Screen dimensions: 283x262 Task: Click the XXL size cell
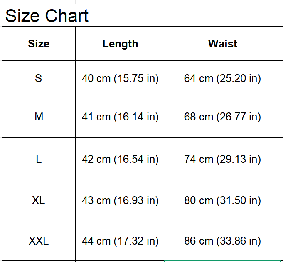pos(39,240)
